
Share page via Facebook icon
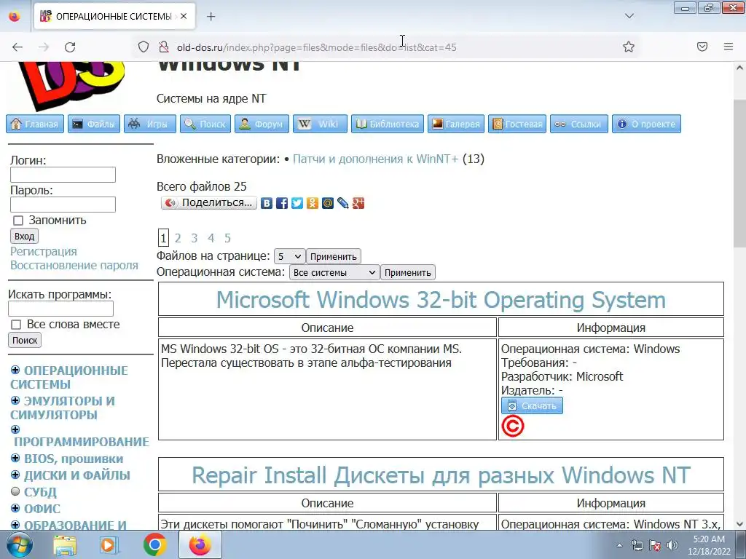pyautogui.click(x=282, y=204)
